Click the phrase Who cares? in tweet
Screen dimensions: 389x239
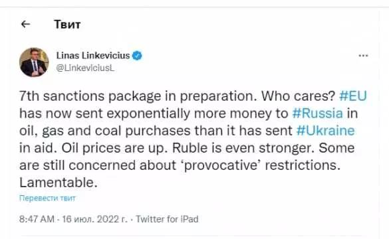tap(298, 96)
